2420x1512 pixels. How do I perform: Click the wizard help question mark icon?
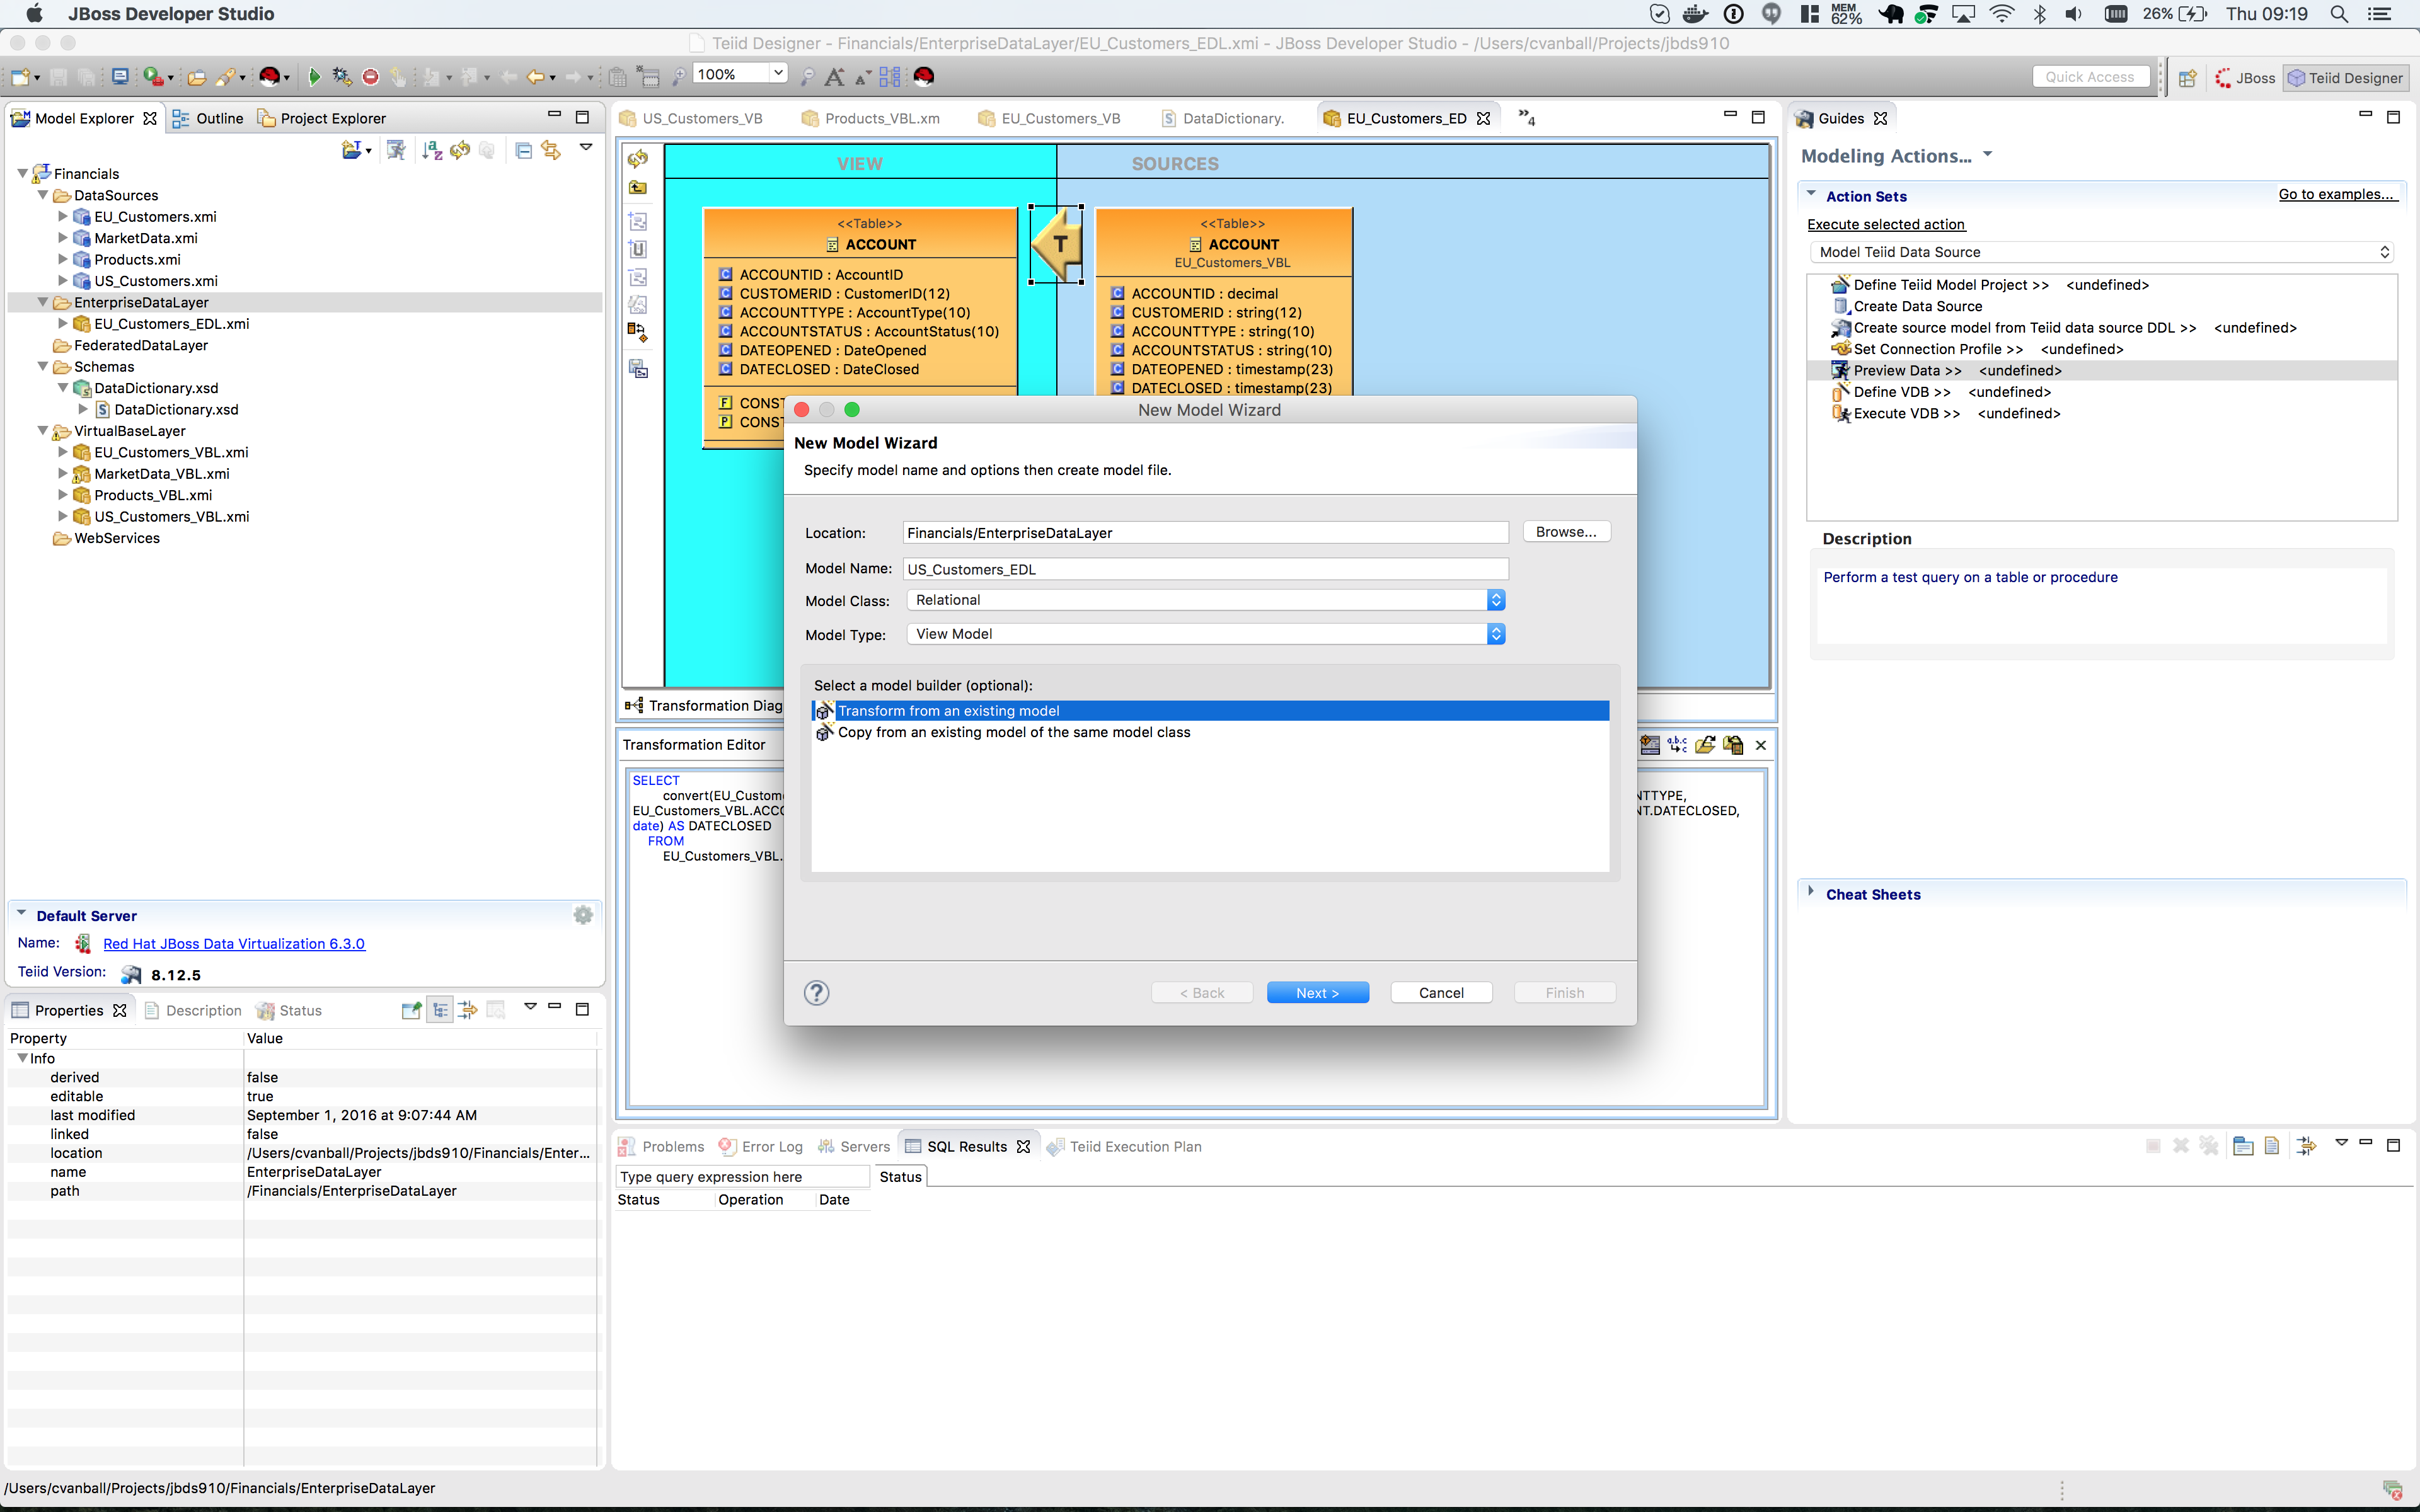click(816, 992)
